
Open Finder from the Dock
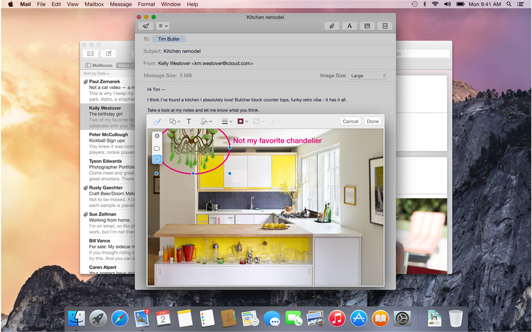tap(76, 318)
